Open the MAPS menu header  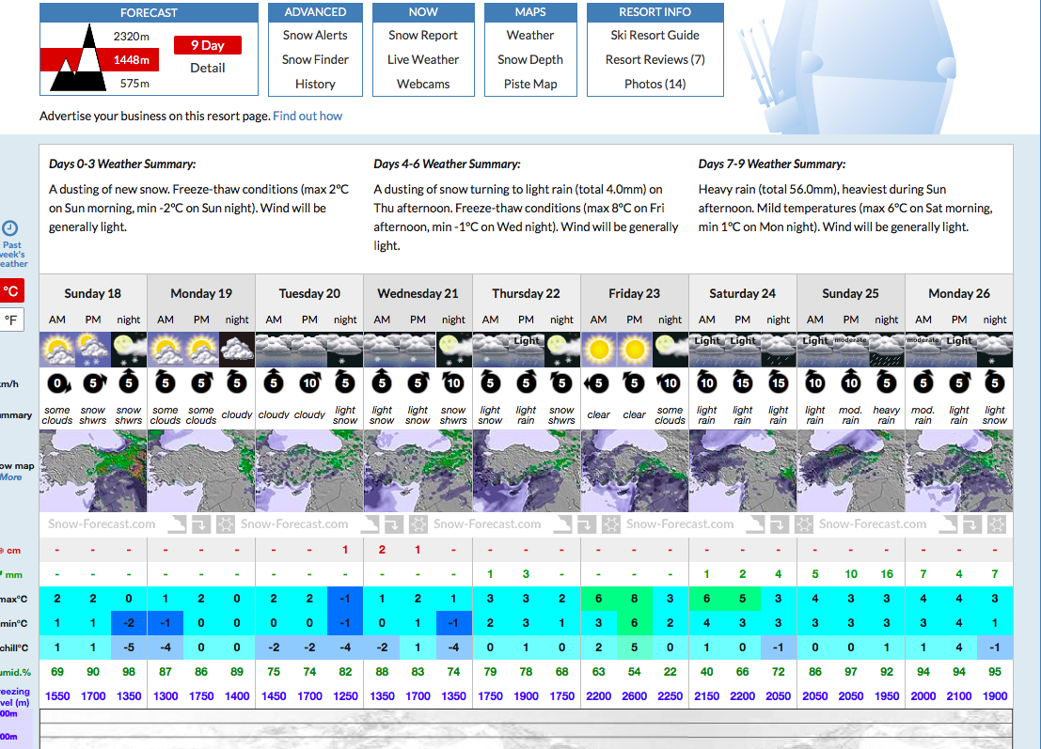tap(530, 12)
